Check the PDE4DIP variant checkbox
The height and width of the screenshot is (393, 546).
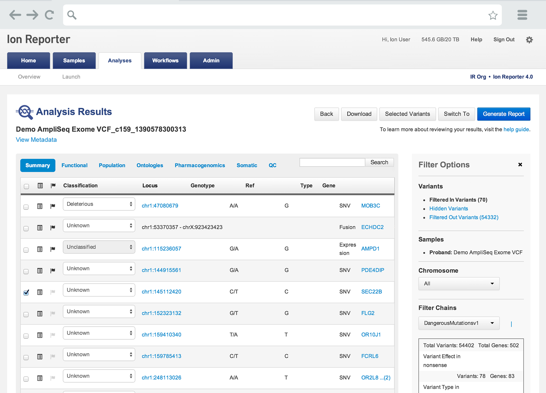point(26,271)
